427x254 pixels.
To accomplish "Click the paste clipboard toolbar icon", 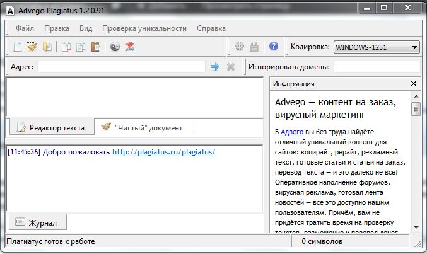I will pos(95,47).
